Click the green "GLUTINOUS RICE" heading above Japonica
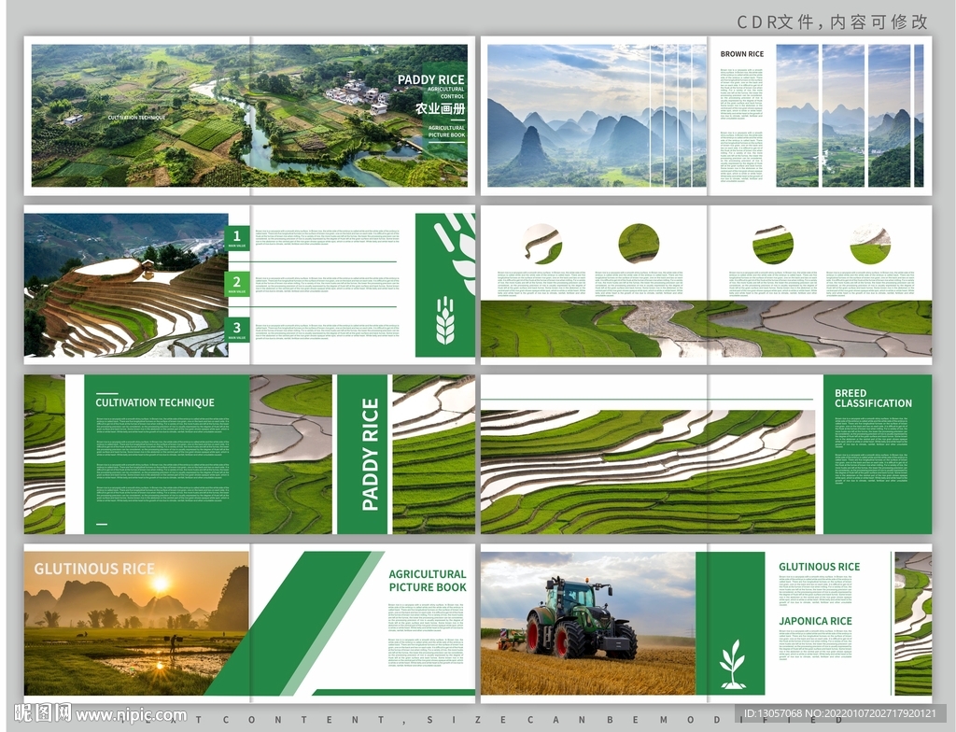The width and height of the screenshot is (956, 732). pos(820,567)
